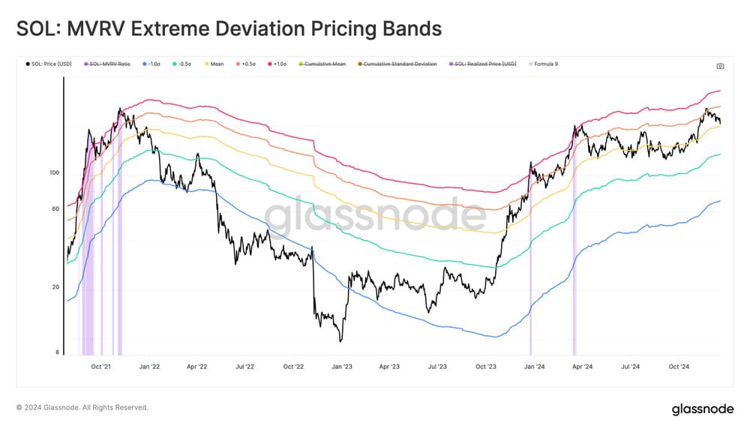Viewport: 750px width, 432px height.
Task: Click the Oct '21 x-axis label
Action: [x=100, y=367]
